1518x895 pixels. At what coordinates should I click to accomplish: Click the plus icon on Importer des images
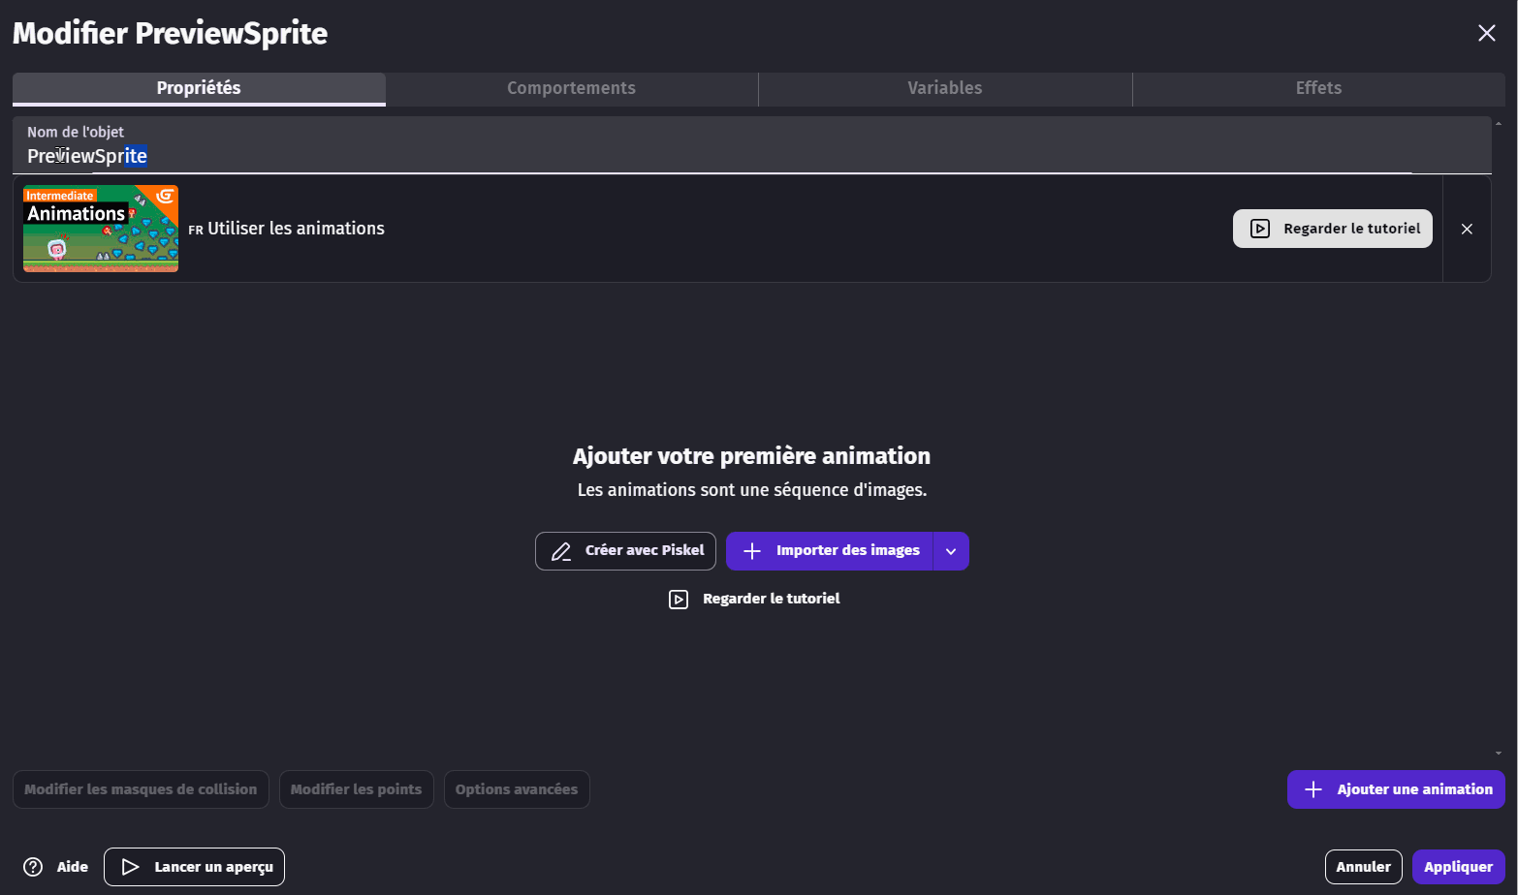752,551
